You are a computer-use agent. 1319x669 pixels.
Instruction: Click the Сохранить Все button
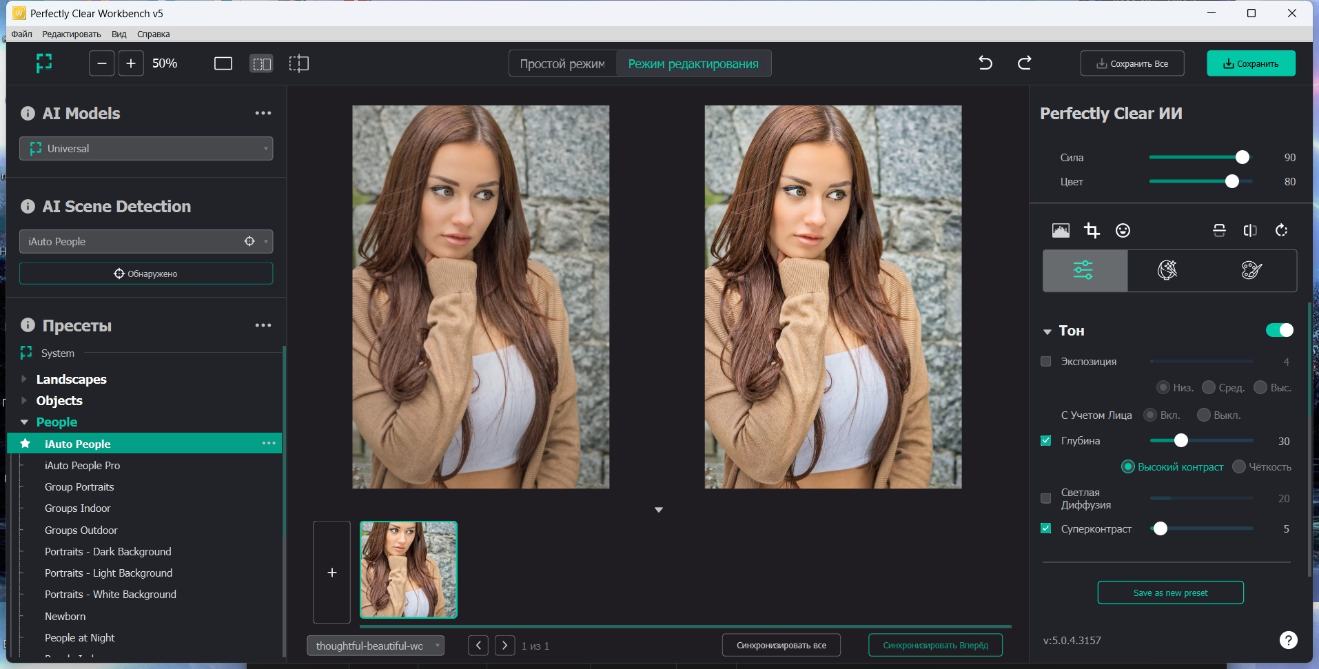point(1132,63)
